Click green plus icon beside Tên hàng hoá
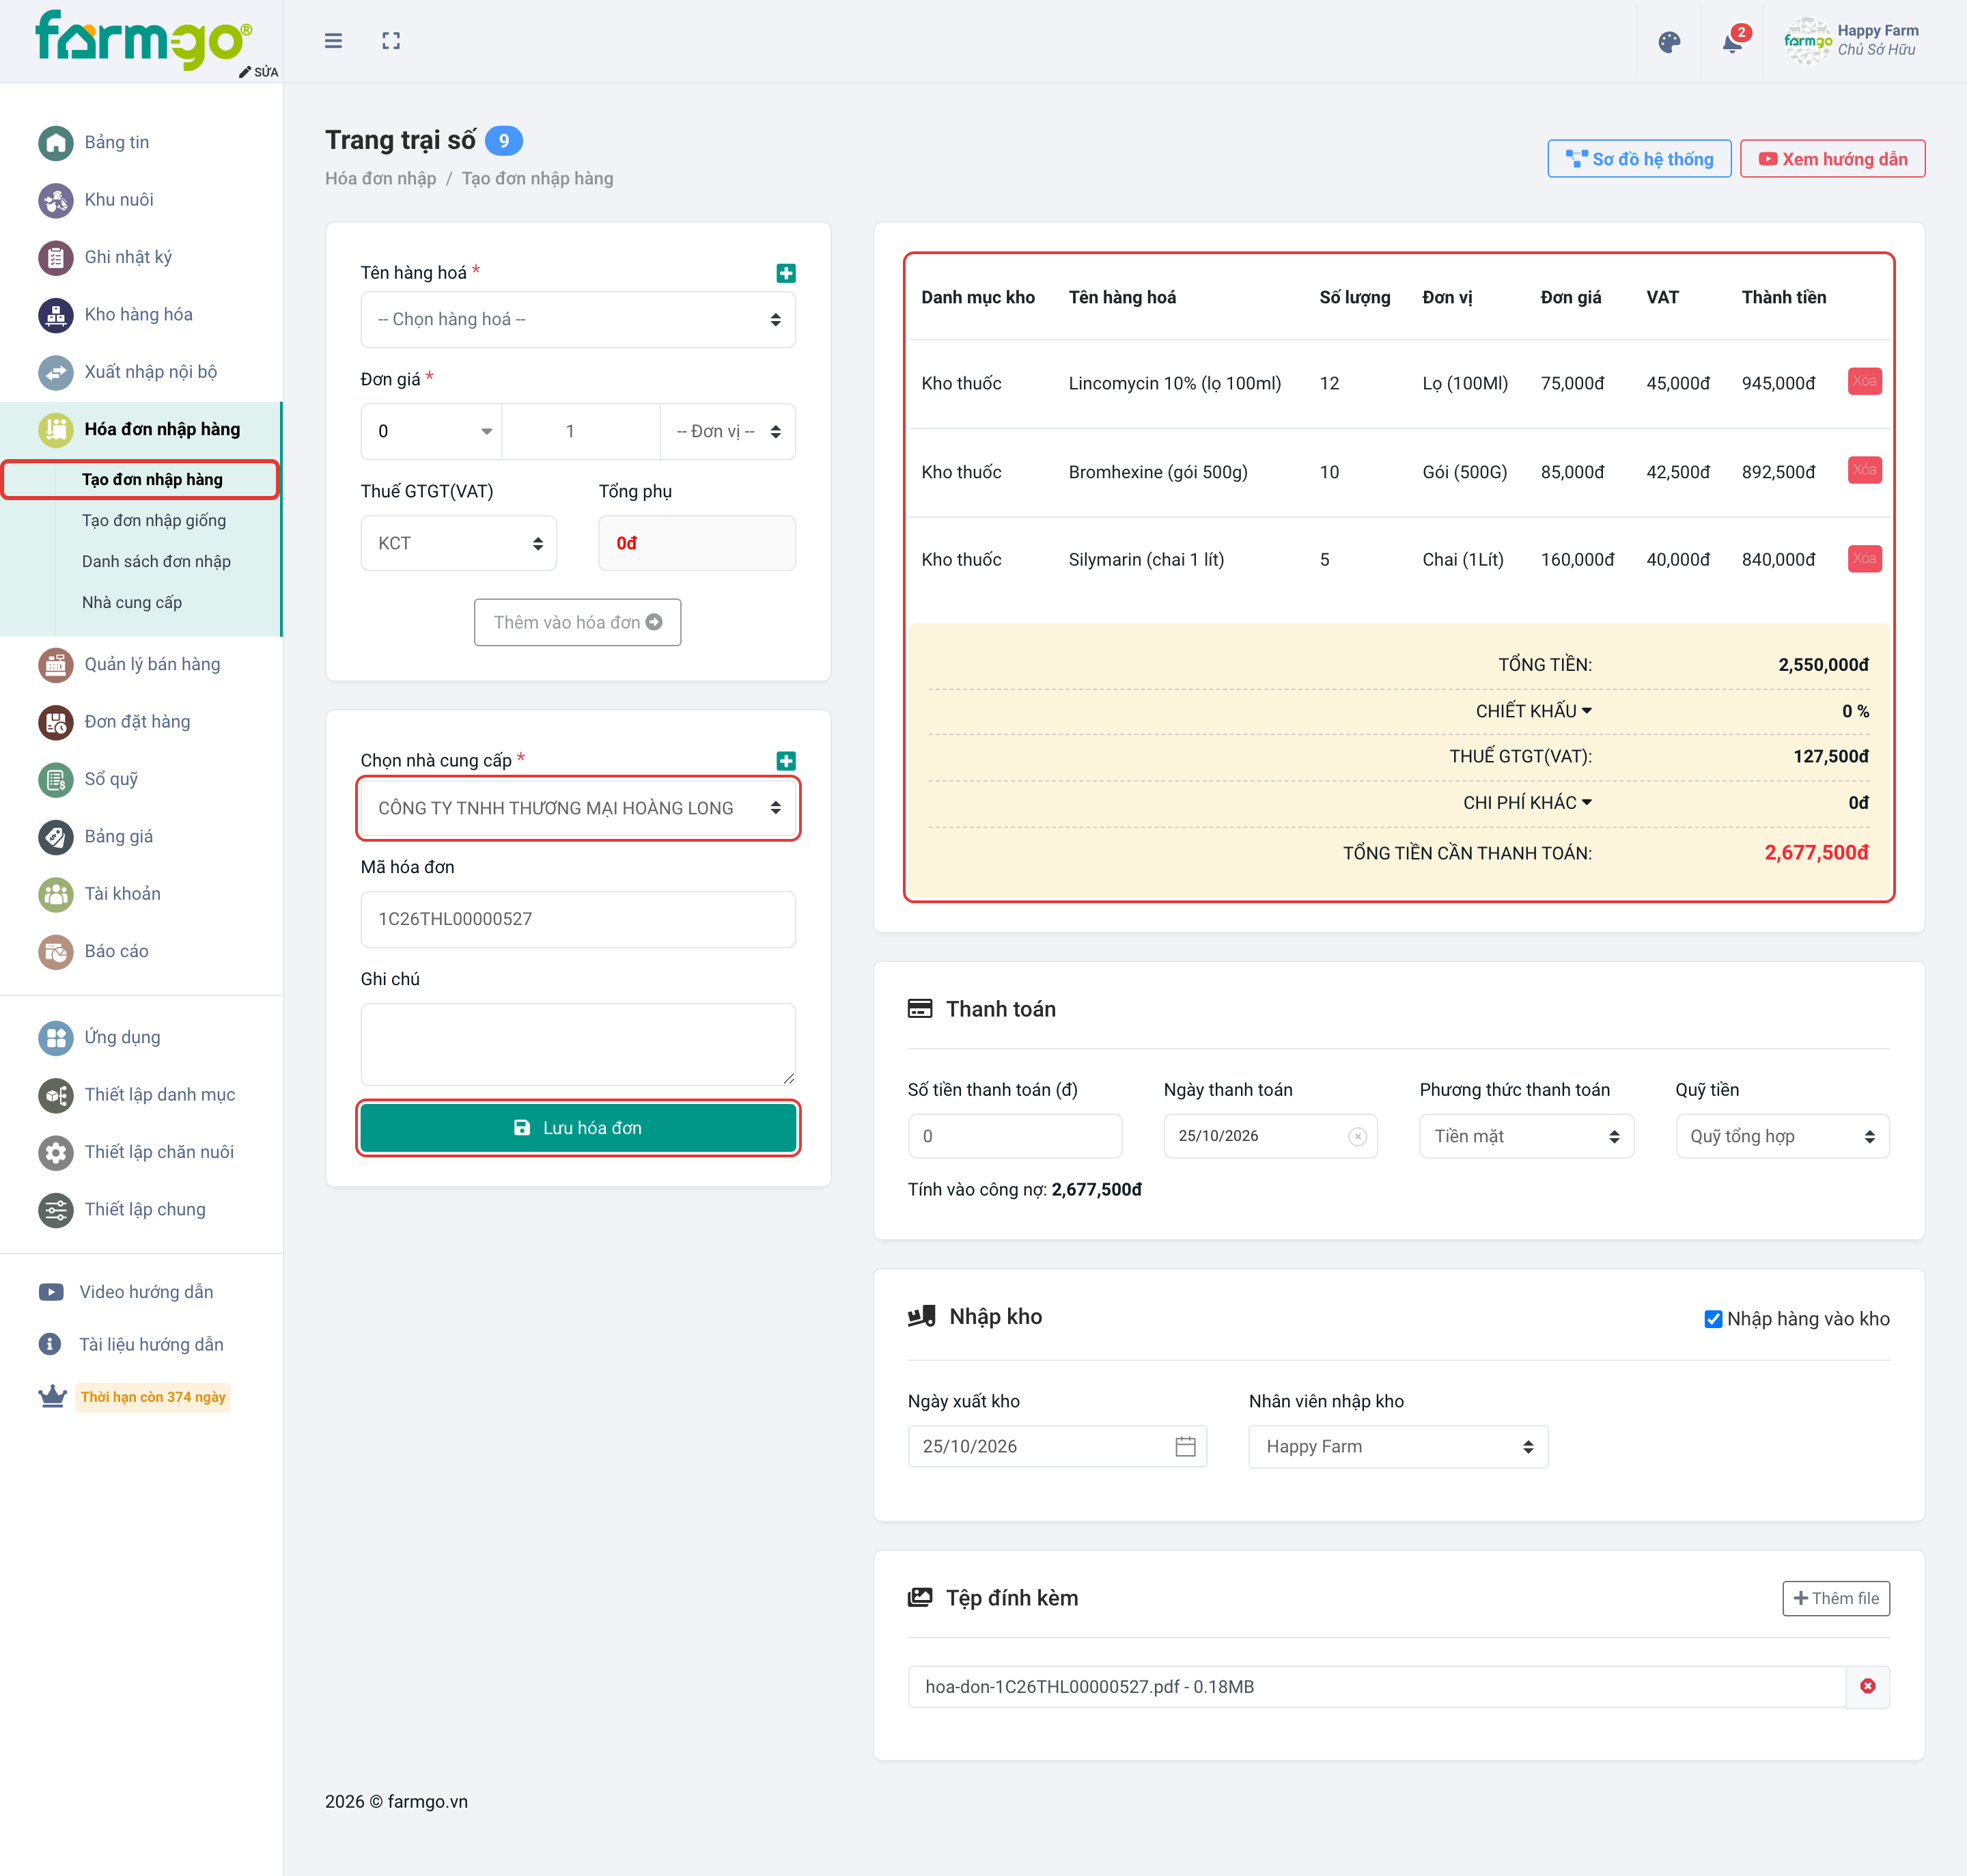The image size is (1967, 1876). point(785,273)
